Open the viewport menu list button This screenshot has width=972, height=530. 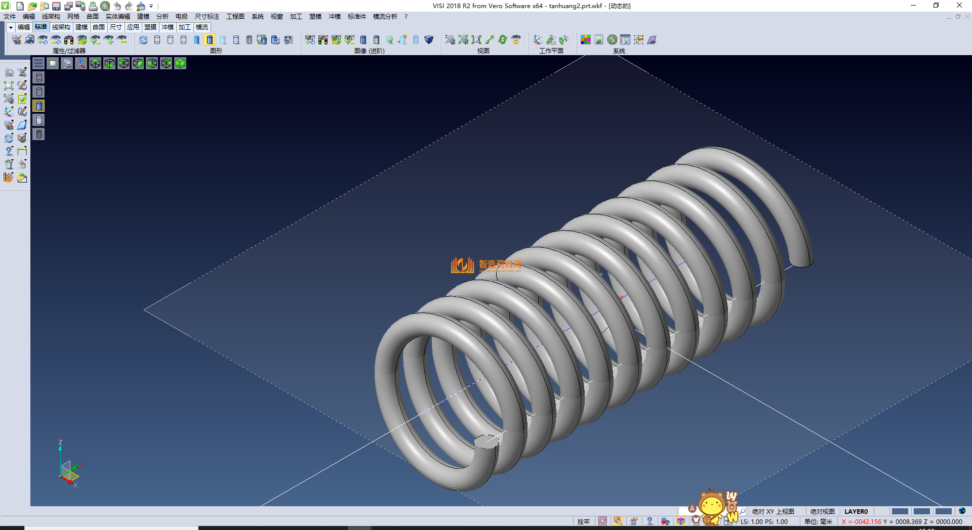pyautogui.click(x=38, y=63)
